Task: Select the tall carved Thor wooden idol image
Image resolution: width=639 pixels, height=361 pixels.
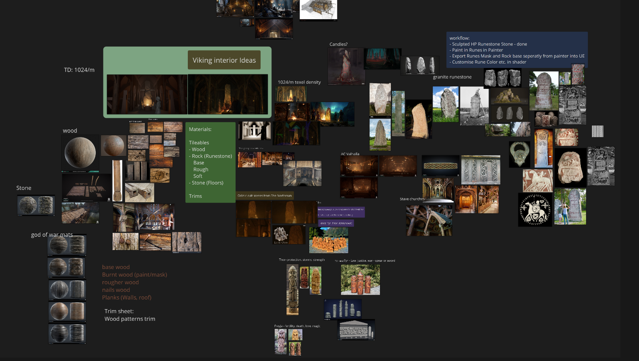Action: coord(292,290)
